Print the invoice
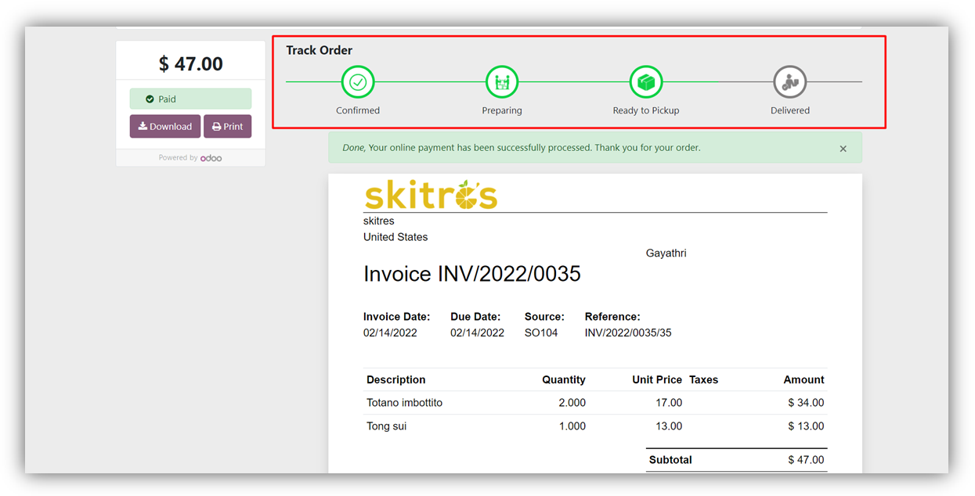This screenshot has height=496, width=975. click(x=227, y=127)
